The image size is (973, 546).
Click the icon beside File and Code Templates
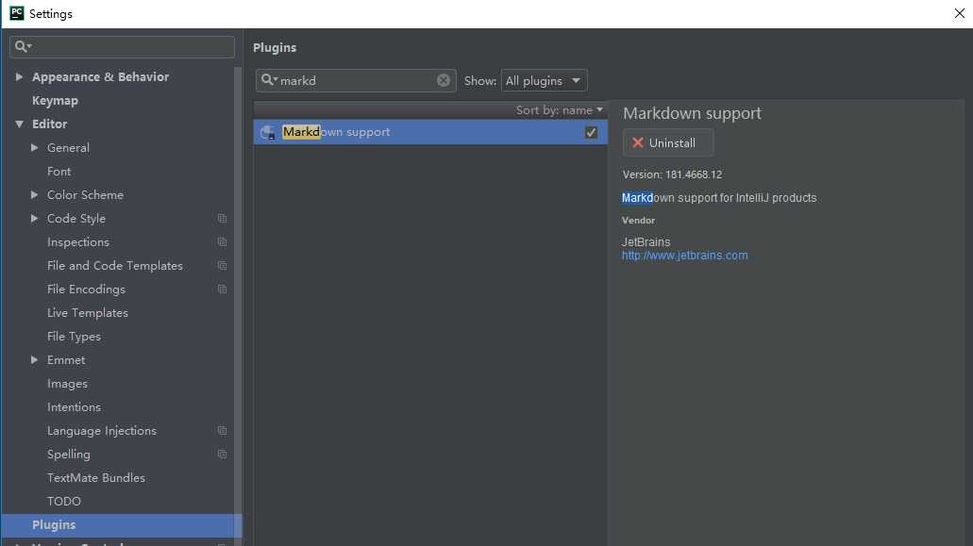222,265
